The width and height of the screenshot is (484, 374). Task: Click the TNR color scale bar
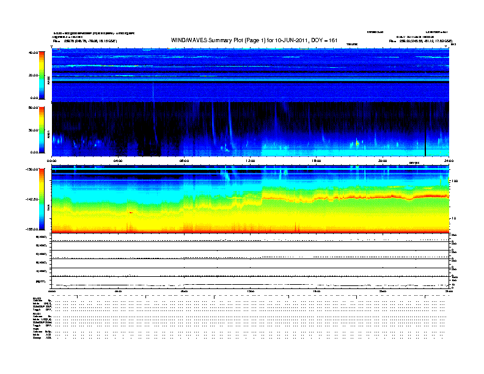(42, 199)
